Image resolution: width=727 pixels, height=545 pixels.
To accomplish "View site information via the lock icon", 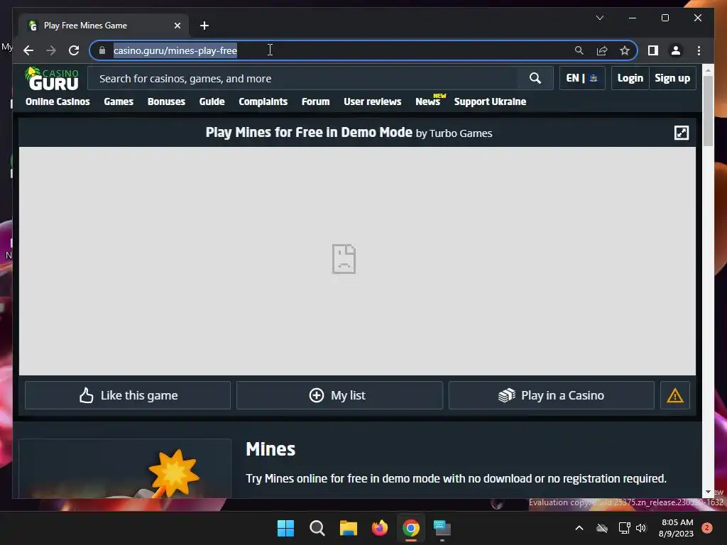I will coord(102,50).
